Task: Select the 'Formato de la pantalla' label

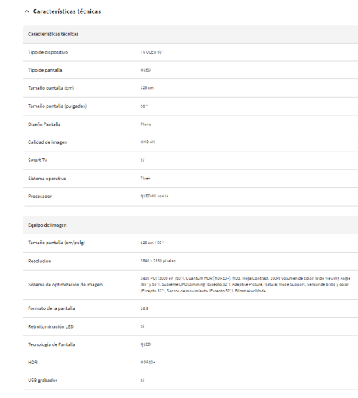Action: (51, 308)
